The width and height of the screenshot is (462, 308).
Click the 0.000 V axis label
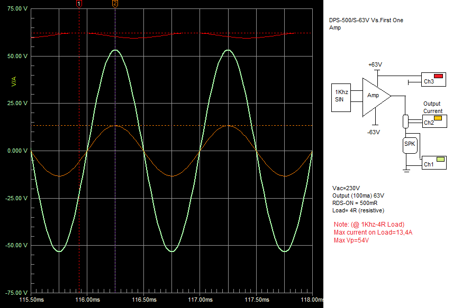17,151
